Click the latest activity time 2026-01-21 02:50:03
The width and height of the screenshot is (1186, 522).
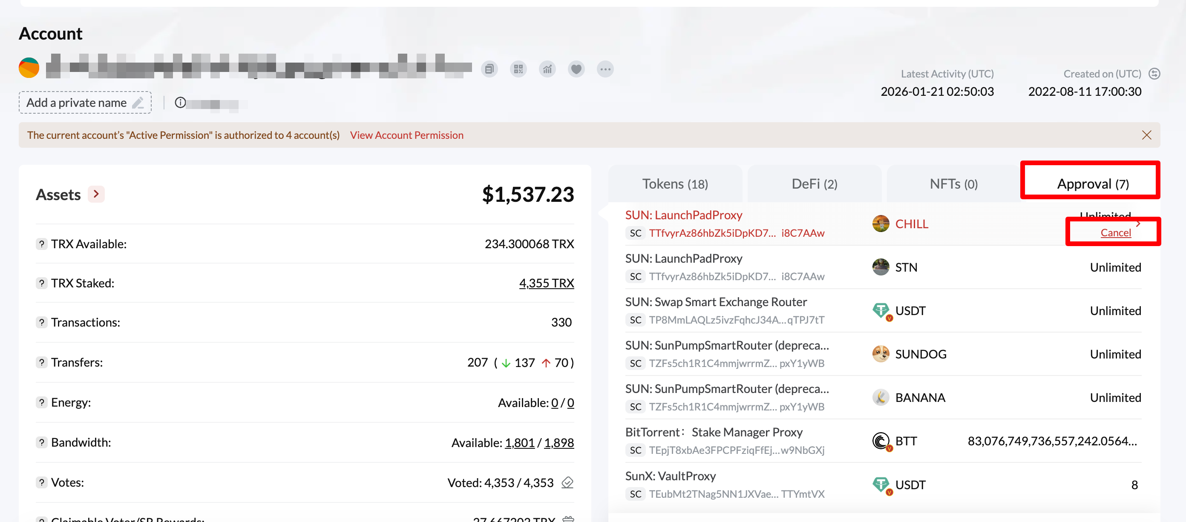[937, 91]
